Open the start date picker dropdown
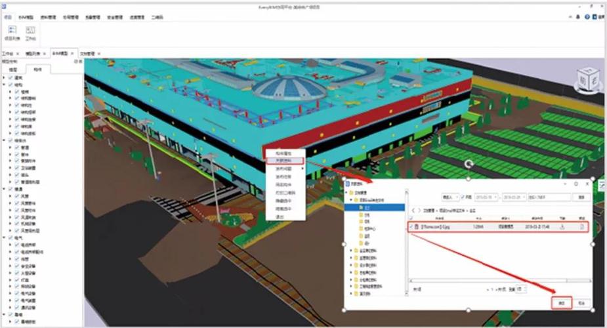Viewport: 607px width, 328px height. [495, 197]
